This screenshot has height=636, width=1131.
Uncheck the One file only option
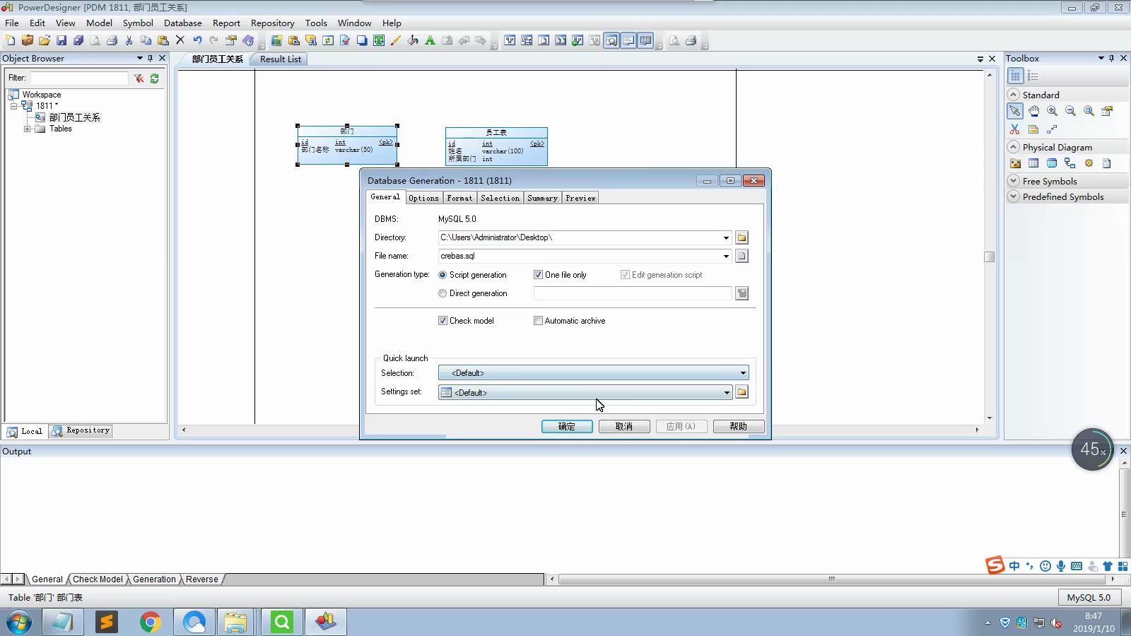click(539, 274)
